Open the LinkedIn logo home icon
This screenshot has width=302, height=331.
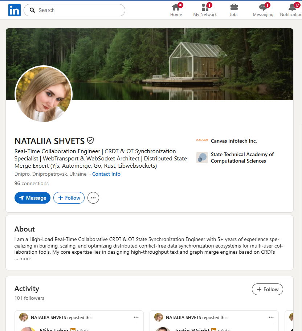[15, 10]
